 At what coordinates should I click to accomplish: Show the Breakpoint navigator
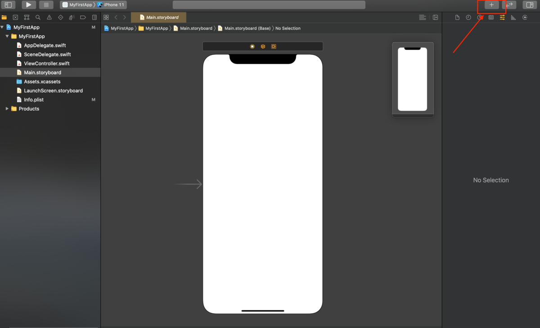tap(83, 18)
